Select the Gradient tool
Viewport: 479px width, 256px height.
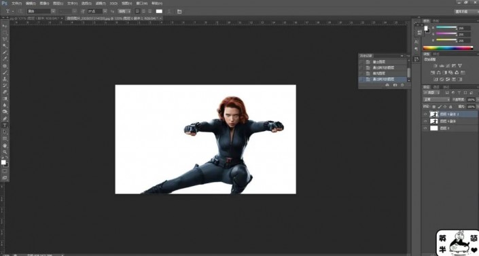coord(5,98)
